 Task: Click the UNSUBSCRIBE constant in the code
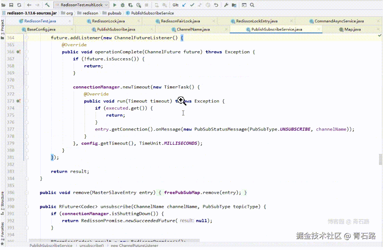click(x=295, y=129)
